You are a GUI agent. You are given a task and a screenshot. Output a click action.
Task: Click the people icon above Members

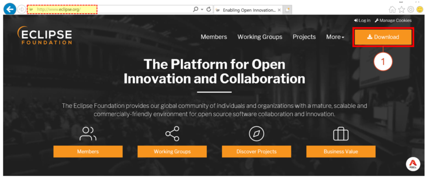pos(88,134)
